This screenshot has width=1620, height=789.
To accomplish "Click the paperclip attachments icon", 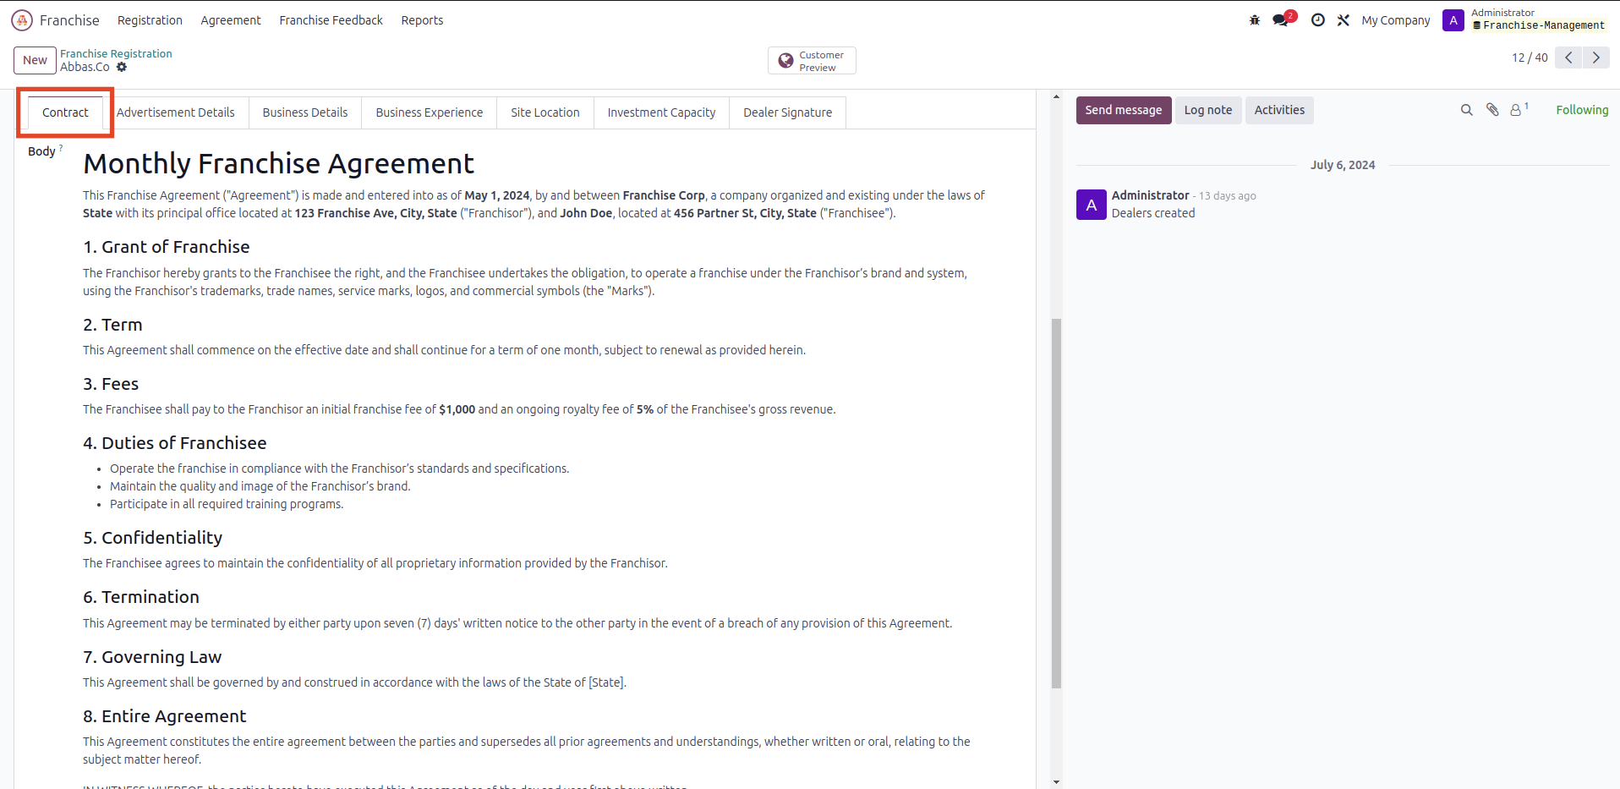I will point(1492,110).
